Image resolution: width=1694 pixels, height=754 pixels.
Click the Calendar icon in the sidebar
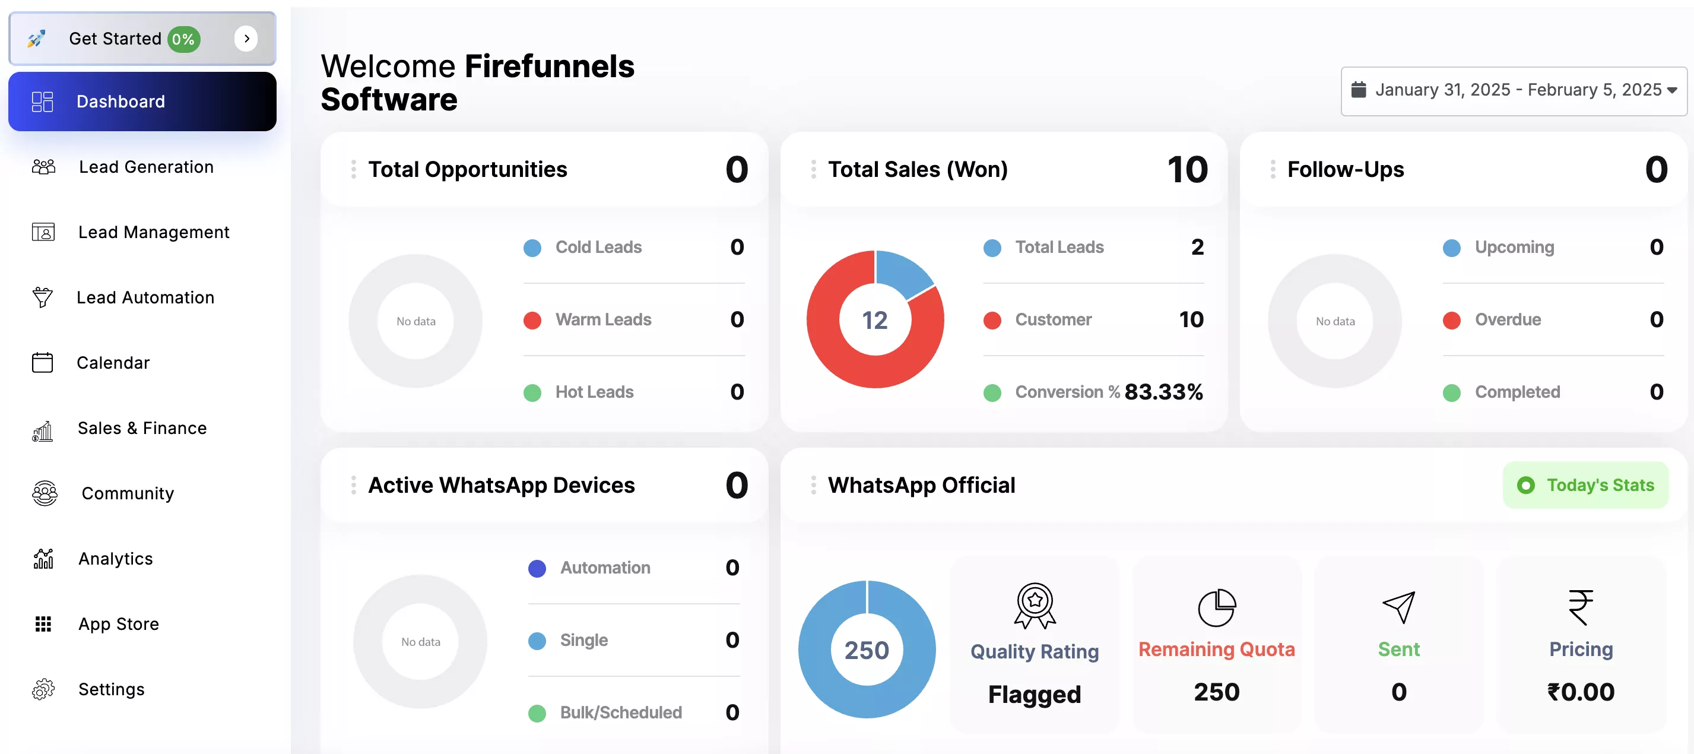(43, 363)
